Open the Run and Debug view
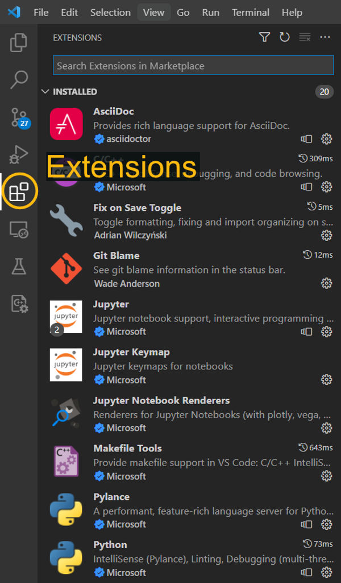 (x=19, y=154)
